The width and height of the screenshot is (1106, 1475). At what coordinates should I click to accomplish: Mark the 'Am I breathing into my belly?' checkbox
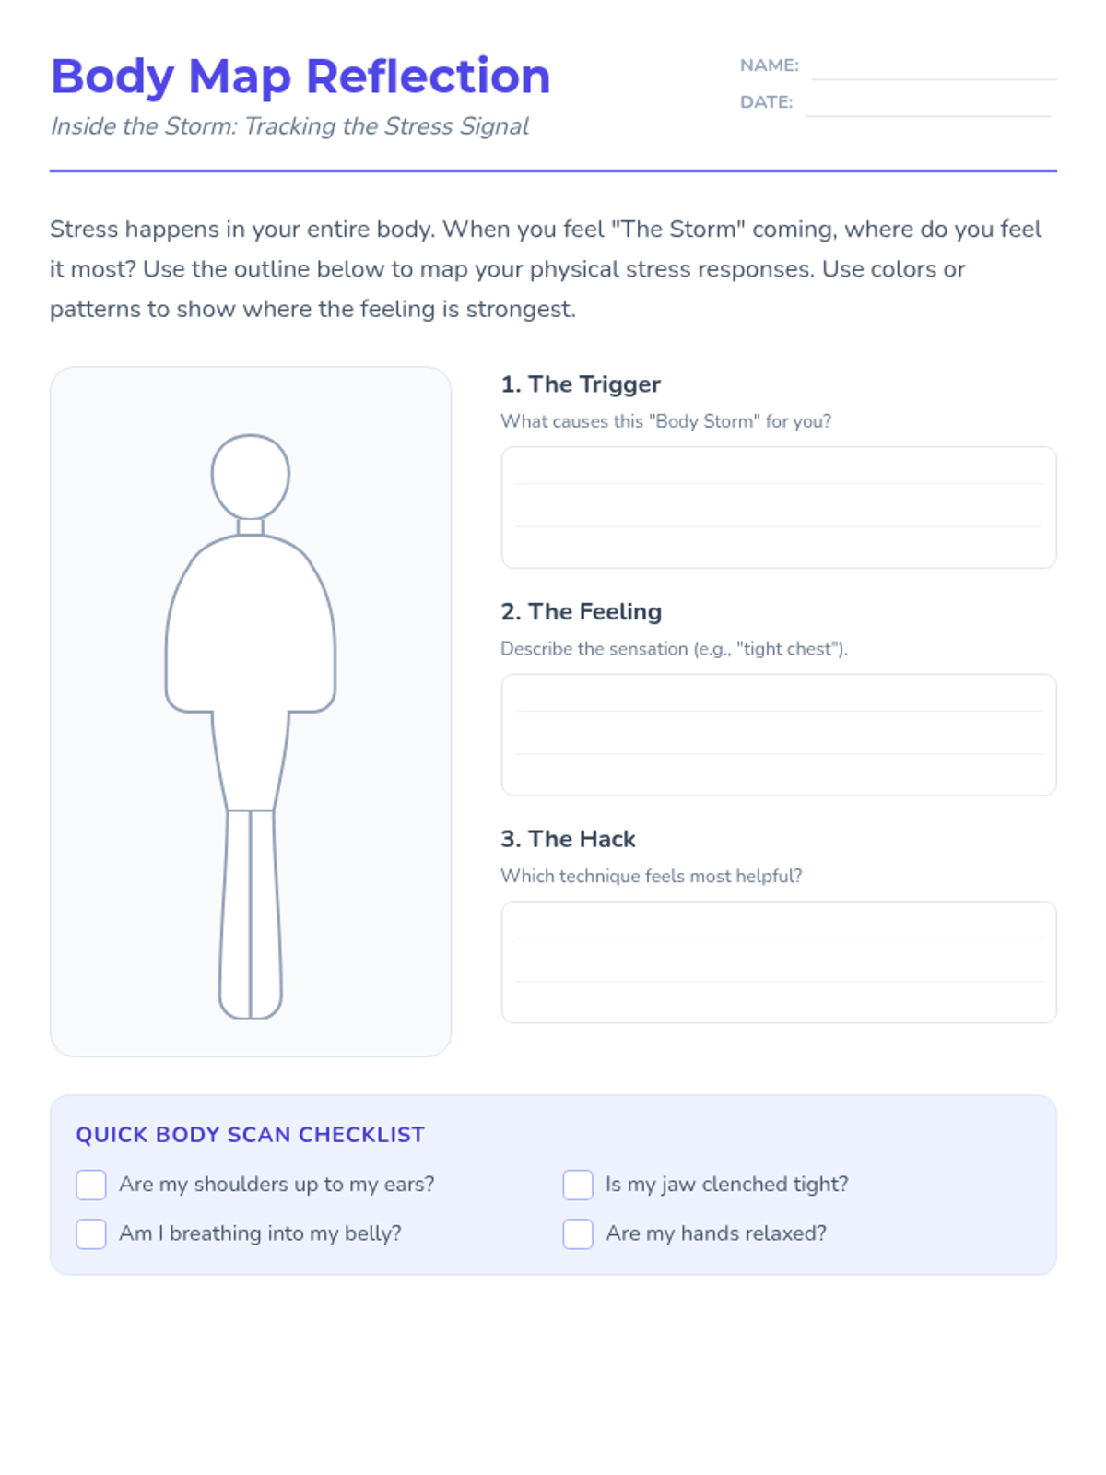tap(91, 1233)
